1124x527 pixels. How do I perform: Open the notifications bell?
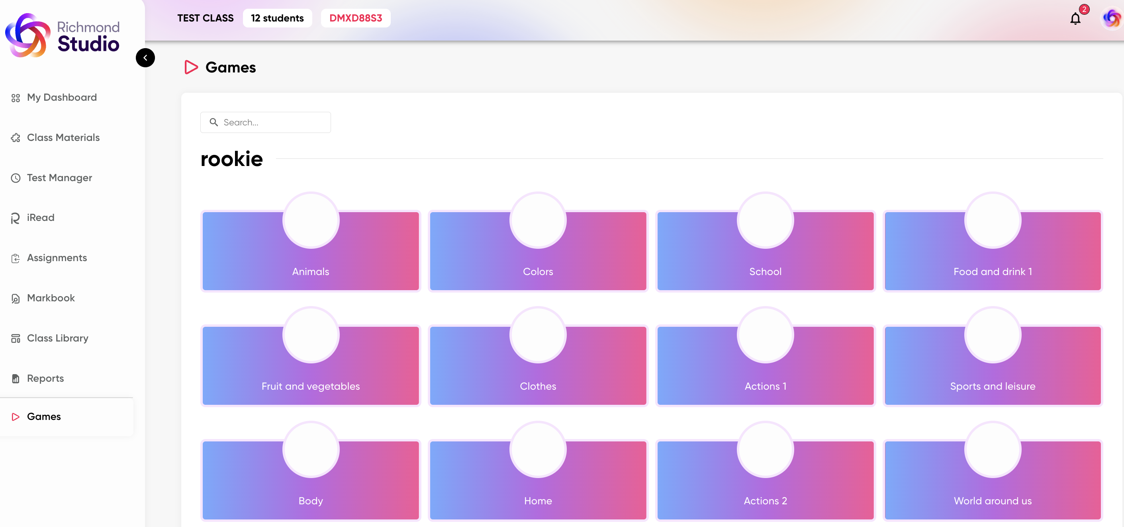point(1075,18)
